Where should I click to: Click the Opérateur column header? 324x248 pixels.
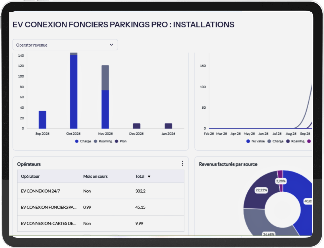pyautogui.click(x=30, y=177)
